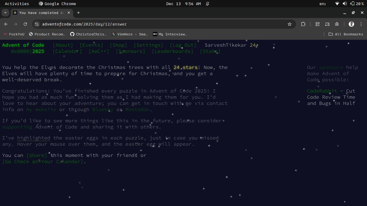This screenshot has height=206, width=367.
Task: Open the Chrome profile avatar
Action: (351, 24)
